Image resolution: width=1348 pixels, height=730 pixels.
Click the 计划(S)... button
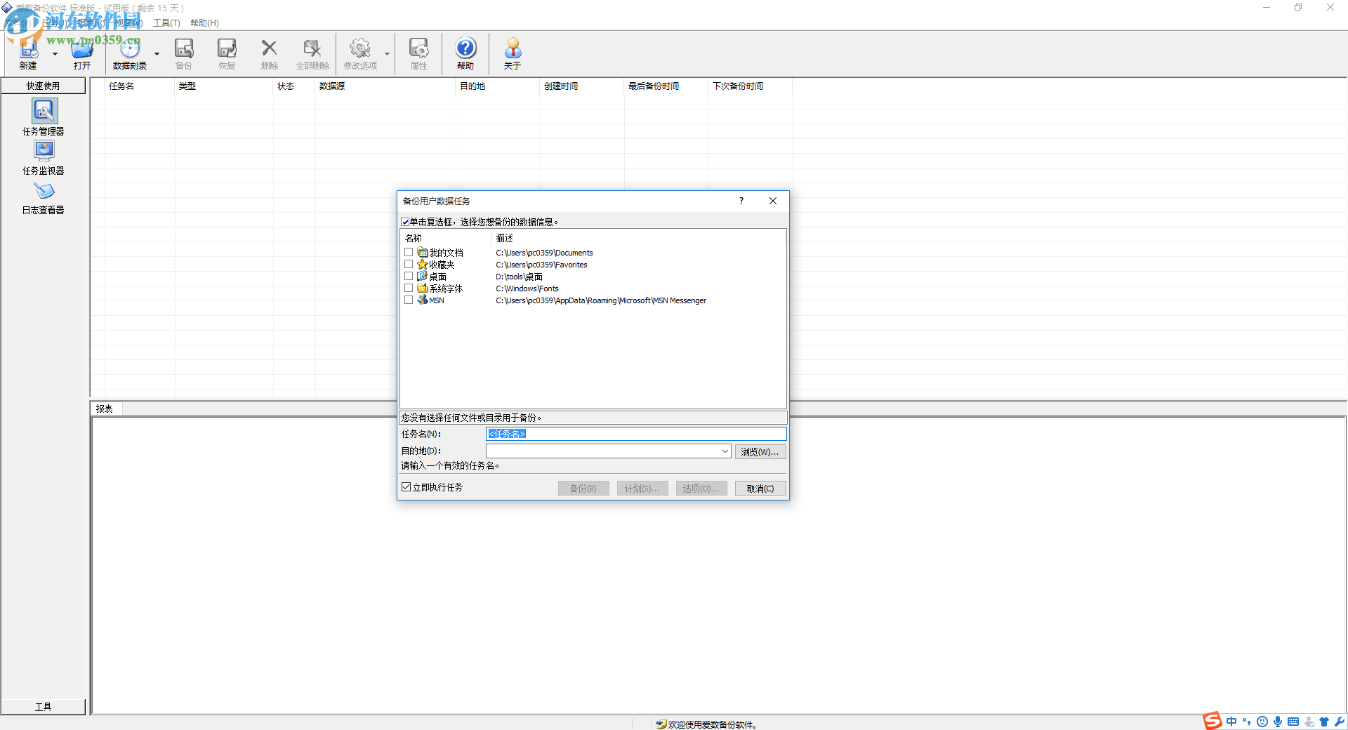click(x=642, y=489)
